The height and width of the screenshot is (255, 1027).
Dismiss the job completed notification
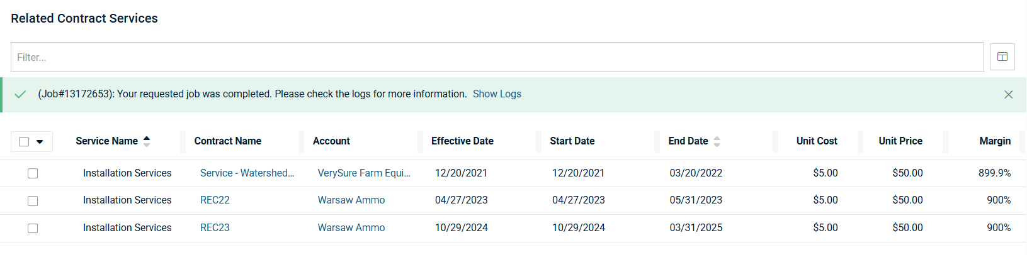pyautogui.click(x=1008, y=94)
